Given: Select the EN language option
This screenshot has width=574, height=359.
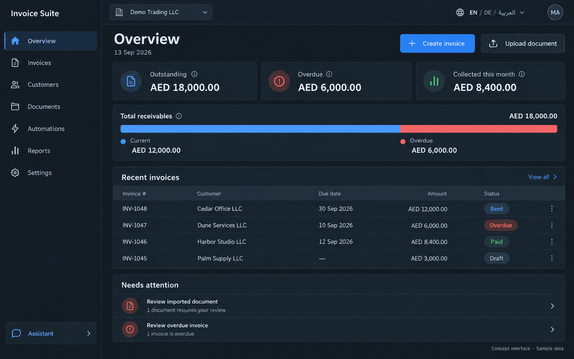Looking at the screenshot, I should tap(473, 13).
